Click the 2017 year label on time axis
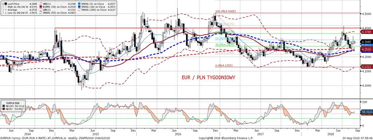This screenshot has height=140, width=373. 260,134
